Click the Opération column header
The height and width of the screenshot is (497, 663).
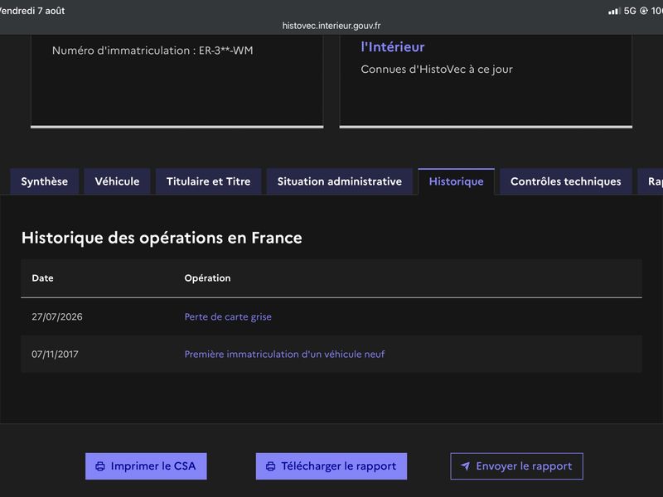[208, 278]
